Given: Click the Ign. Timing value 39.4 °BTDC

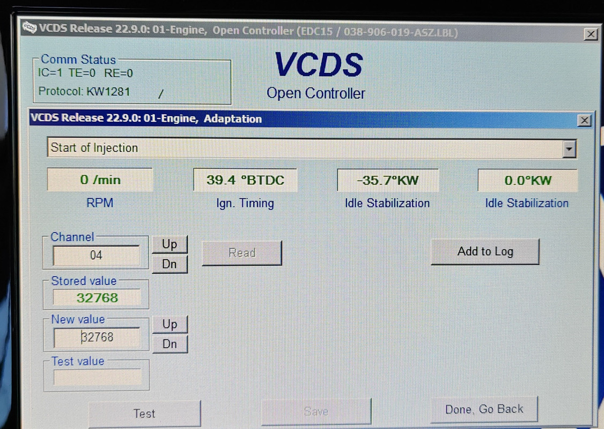Looking at the screenshot, I should point(245,180).
